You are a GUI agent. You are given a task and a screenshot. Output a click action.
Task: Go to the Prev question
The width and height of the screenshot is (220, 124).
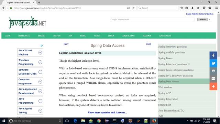coord(66,44)
